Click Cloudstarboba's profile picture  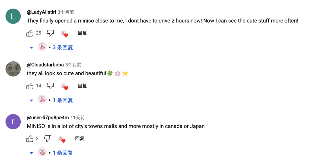pos(13,69)
